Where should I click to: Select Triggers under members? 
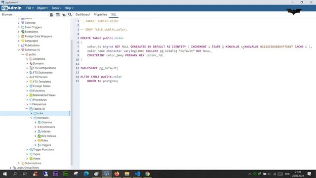pos(46,145)
